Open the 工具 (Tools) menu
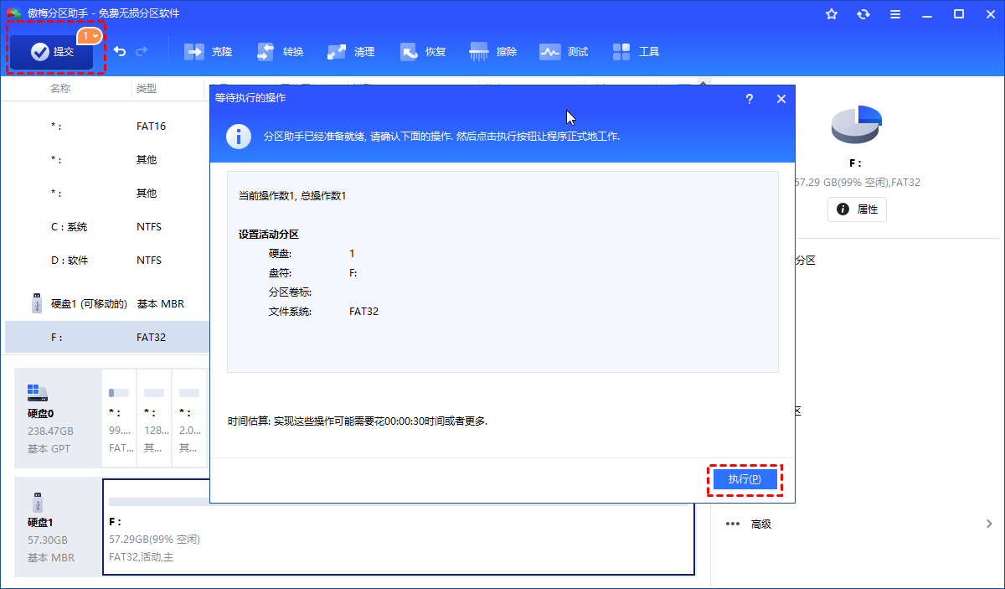Viewport: 1005px width, 589px height. (636, 52)
